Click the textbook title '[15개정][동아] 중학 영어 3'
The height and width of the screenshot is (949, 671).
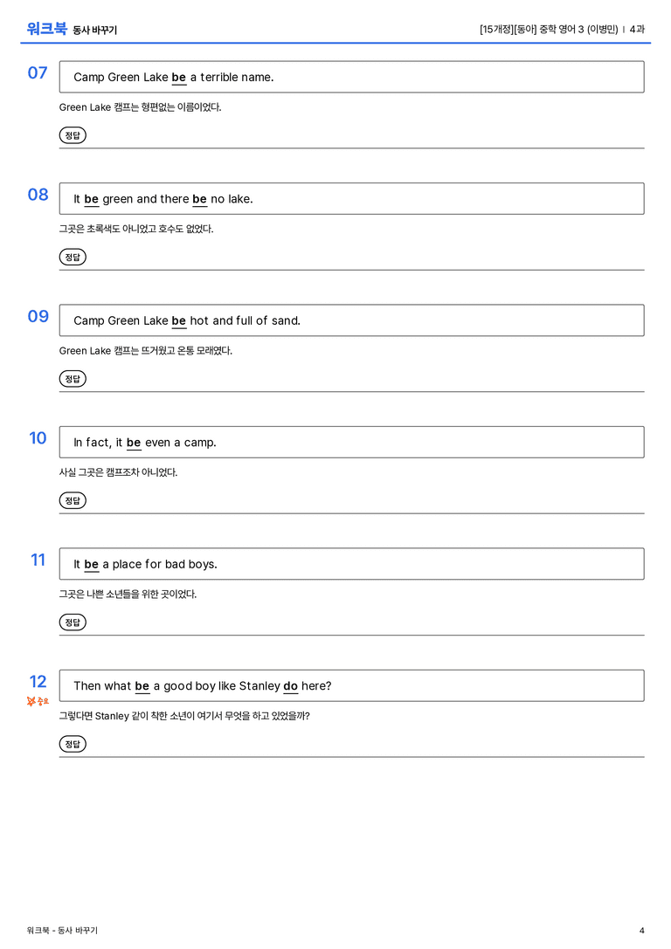(532, 29)
